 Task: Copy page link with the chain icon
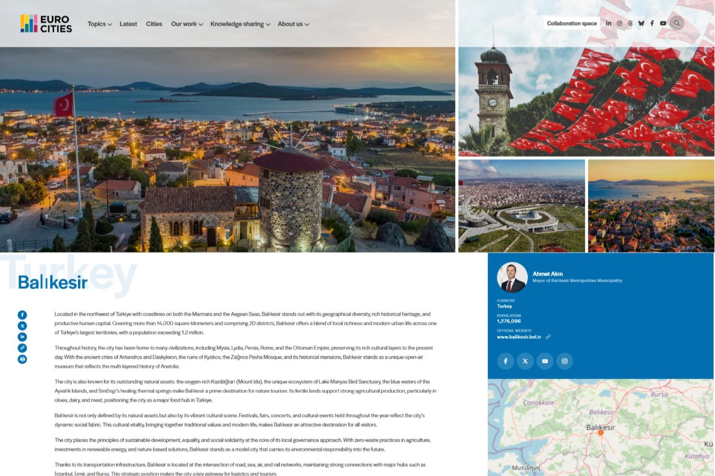coord(22,348)
